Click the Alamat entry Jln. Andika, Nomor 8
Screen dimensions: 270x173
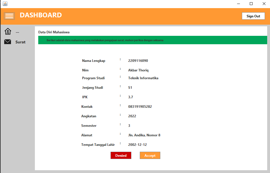coord(144,135)
